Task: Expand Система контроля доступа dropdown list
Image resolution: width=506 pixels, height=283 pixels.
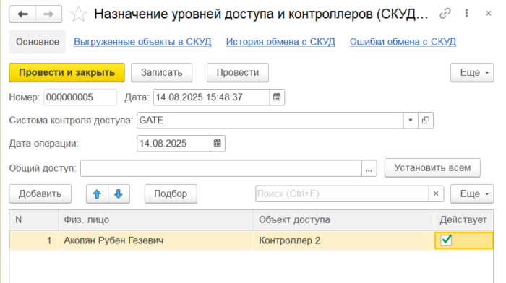Action: click(x=411, y=121)
